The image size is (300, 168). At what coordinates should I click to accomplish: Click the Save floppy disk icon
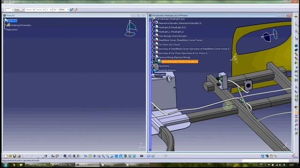[x=15, y=156]
